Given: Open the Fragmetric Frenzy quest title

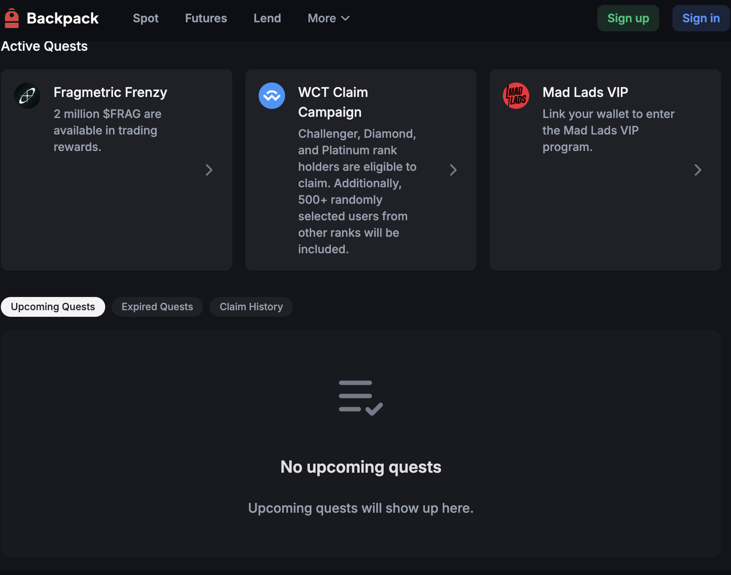Looking at the screenshot, I should coord(111,92).
